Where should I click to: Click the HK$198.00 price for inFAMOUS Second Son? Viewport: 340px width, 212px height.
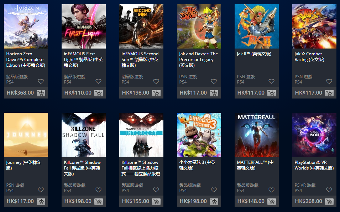point(136,93)
